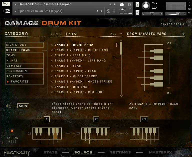The width and height of the screenshot is (192, 157).
Task: Click the save snapshot disk icon
Action: [108, 11]
